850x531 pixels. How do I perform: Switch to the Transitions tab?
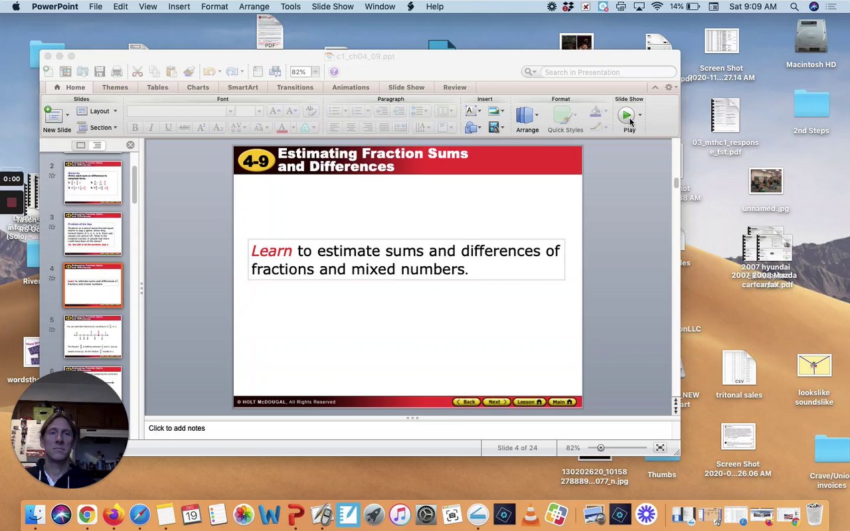pos(295,87)
